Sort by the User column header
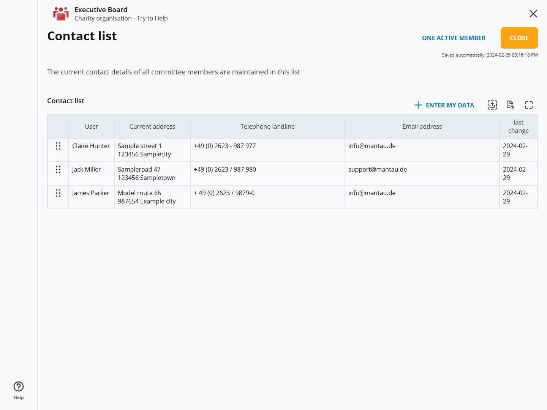 pos(92,126)
